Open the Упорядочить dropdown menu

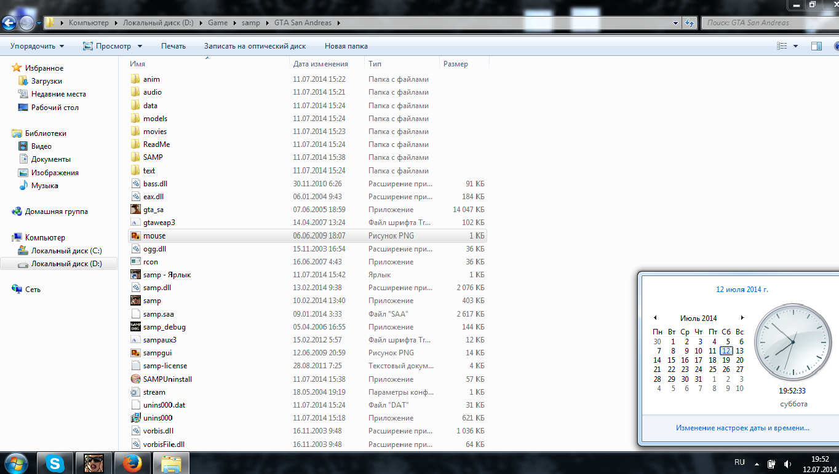(x=38, y=46)
